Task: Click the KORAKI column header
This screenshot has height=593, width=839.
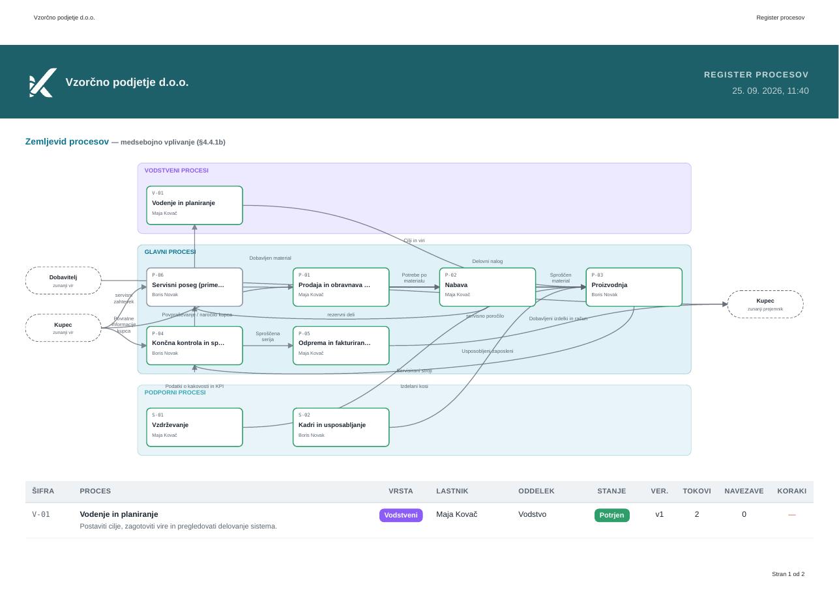Action: [x=791, y=491]
